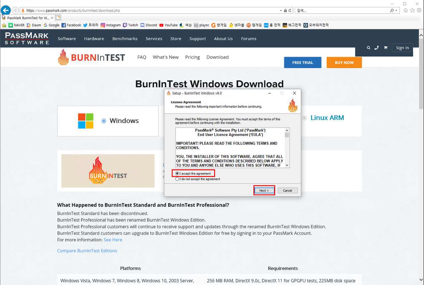Open the Download page link
This screenshot has width=424, height=285.
(217, 57)
